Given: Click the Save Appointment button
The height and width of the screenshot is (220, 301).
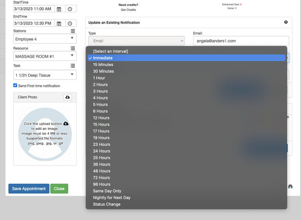Looking at the screenshot, I should pos(29,189).
